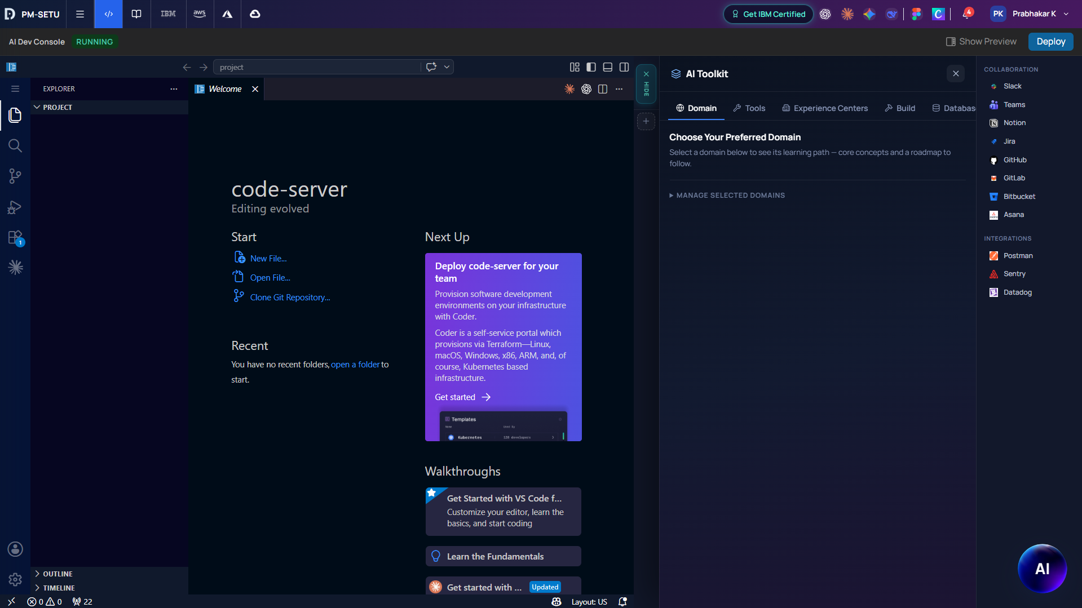Click the open a folder link
Viewport: 1082px width, 608px height.
[355, 365]
